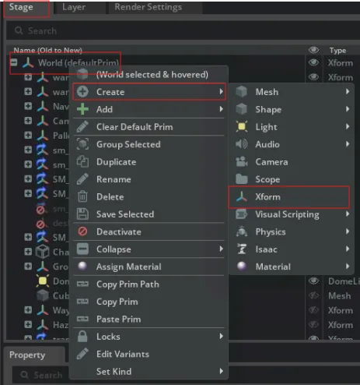Select Edit Variants option

click(149, 354)
